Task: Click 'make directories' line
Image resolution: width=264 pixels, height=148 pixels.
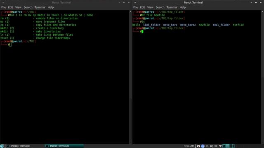Action: click(48, 32)
